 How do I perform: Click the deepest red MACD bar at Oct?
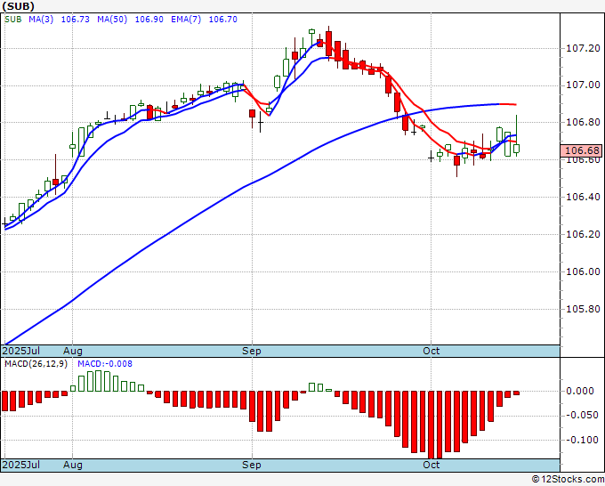pyautogui.click(x=431, y=425)
